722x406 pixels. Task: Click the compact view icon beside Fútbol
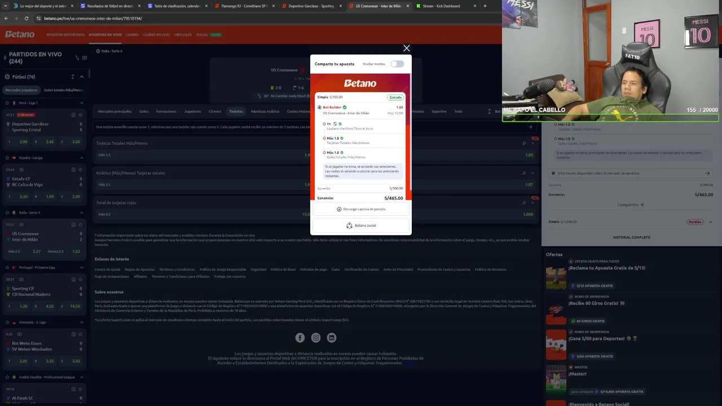72,77
